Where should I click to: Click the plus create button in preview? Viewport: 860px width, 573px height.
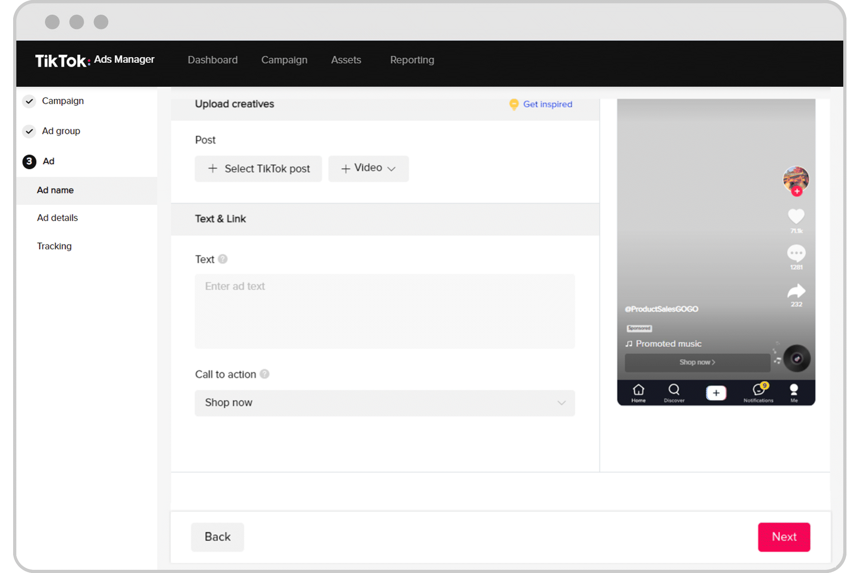pyautogui.click(x=716, y=393)
